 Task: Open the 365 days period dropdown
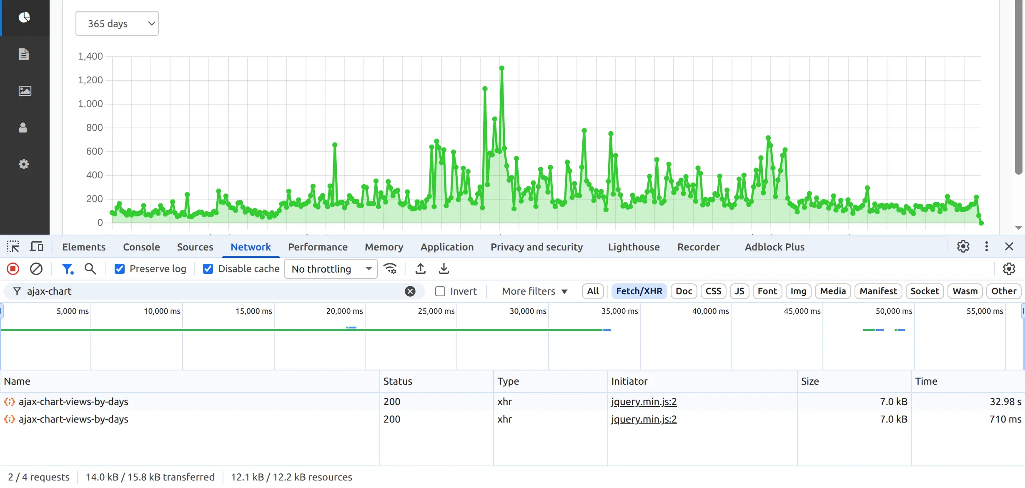coord(117,24)
